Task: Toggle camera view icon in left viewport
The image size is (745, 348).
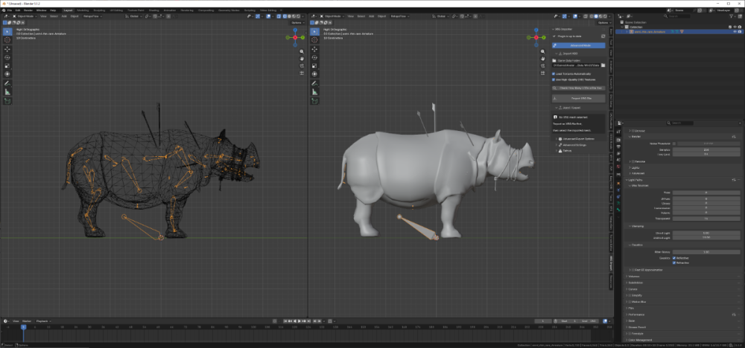Action: coord(302,66)
